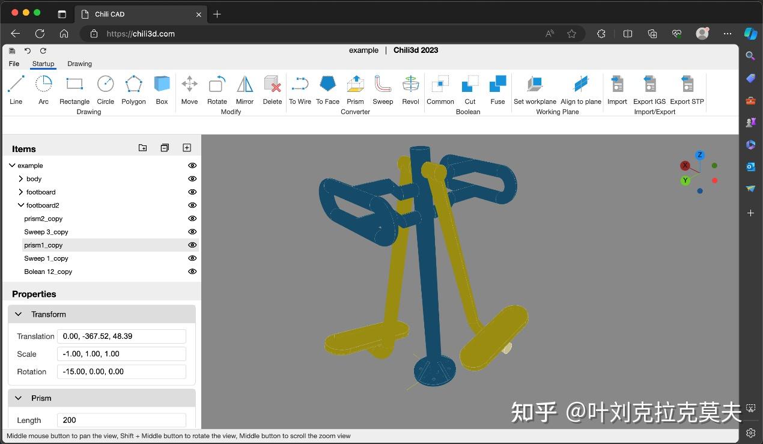The image size is (763, 444).
Task: Select the Rectangle tool
Action: (74, 89)
